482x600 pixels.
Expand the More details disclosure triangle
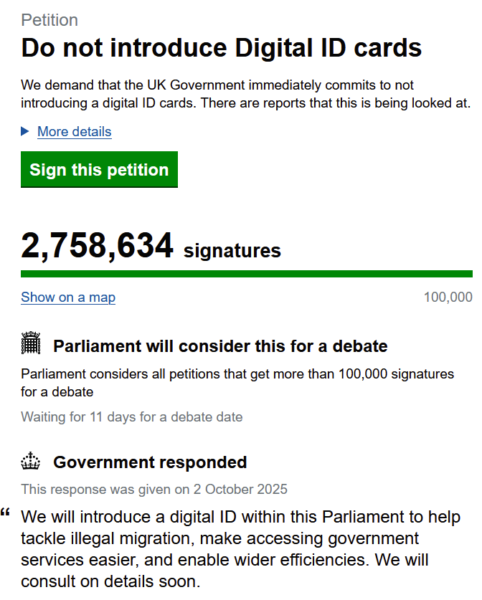[x=25, y=131]
